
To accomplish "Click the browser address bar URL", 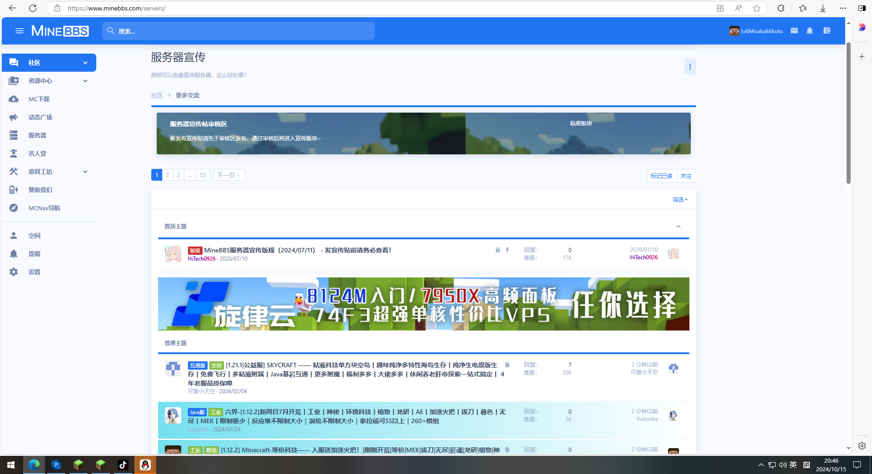I will [117, 8].
